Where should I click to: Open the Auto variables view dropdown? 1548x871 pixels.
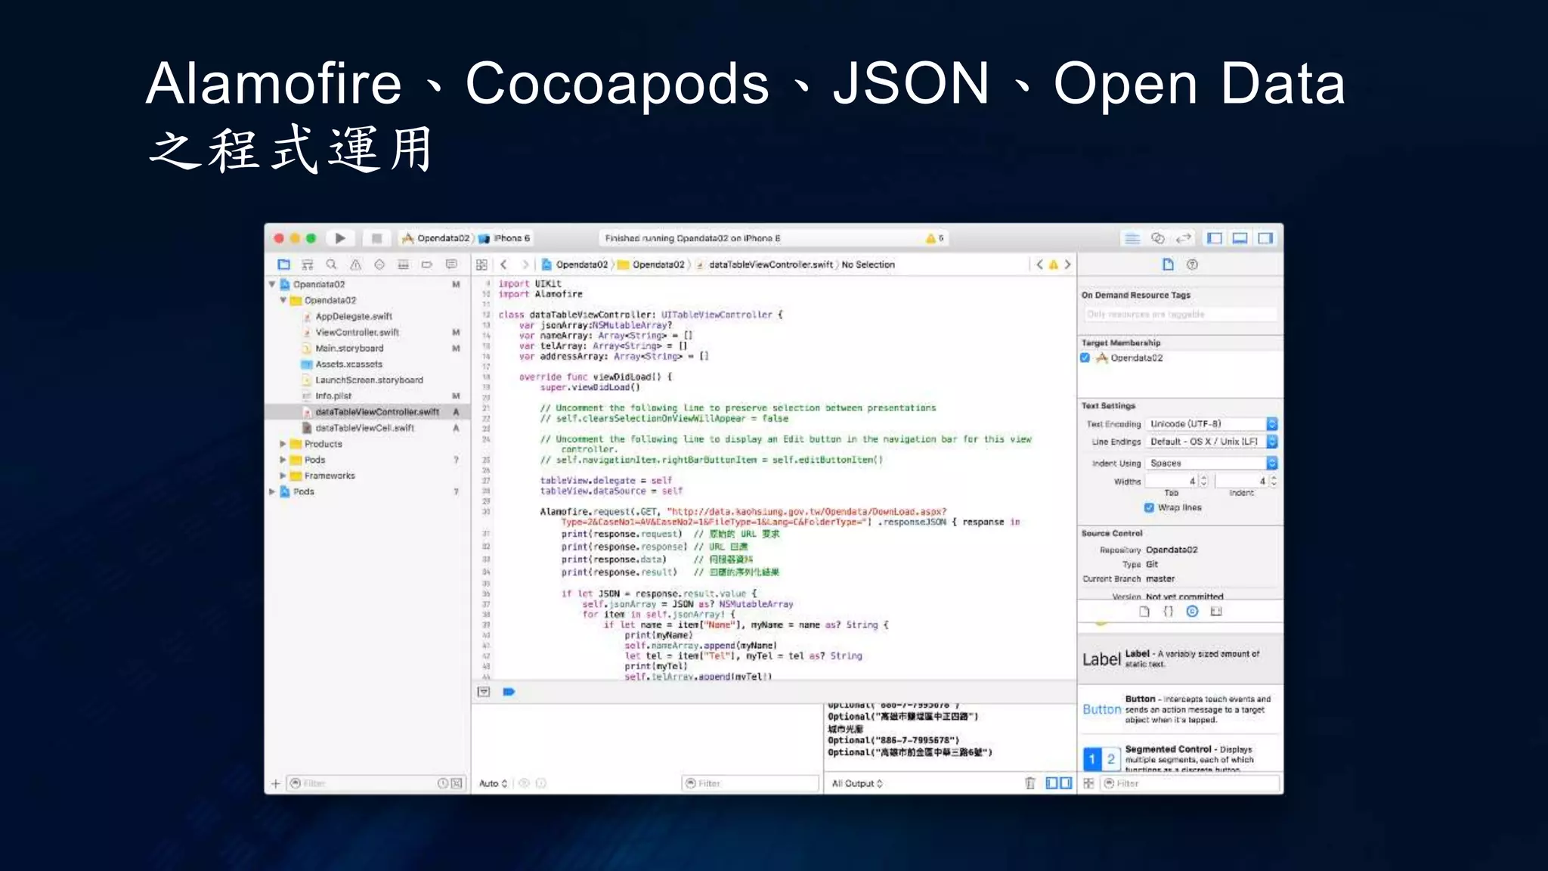click(493, 783)
